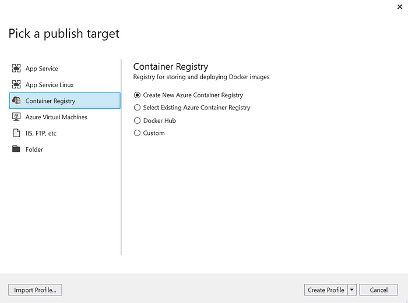Click the App Service Linux icon
408x303 pixels.
16,84
